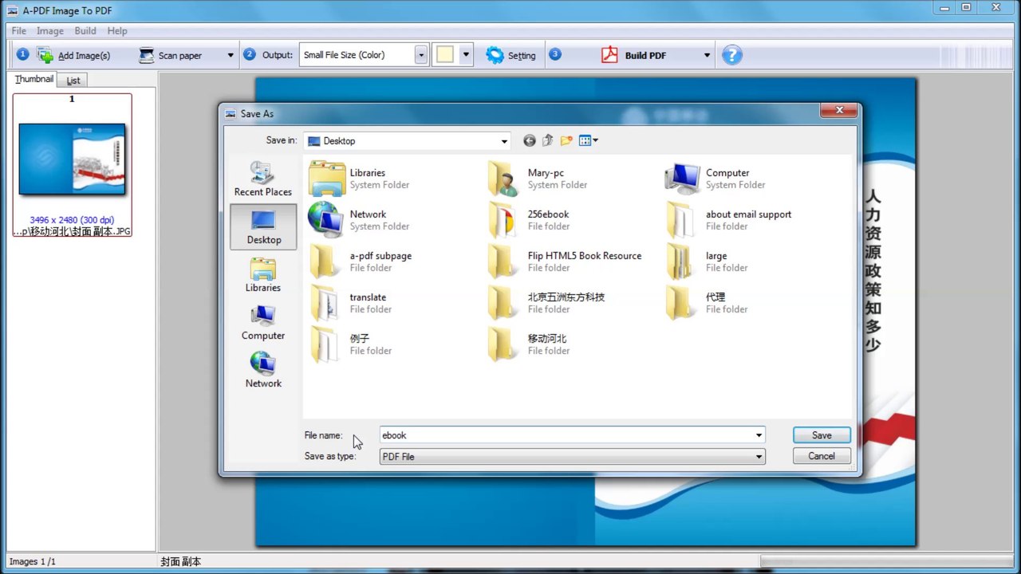The width and height of the screenshot is (1021, 574).
Task: Click the Scan paper scanner icon
Action: click(x=146, y=55)
